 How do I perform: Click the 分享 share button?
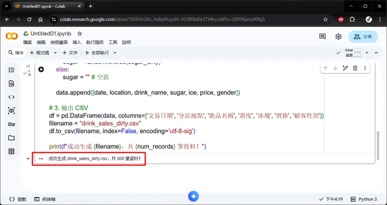pos(363,37)
